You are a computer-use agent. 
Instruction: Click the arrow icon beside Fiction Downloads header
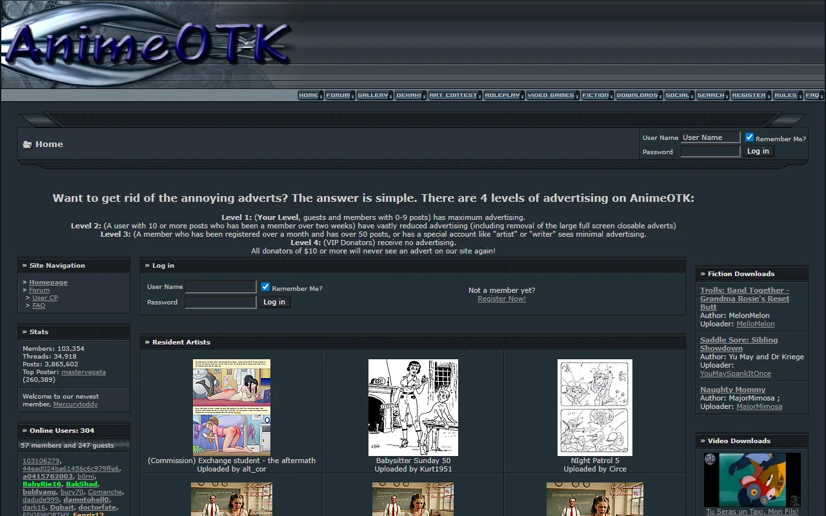[703, 273]
